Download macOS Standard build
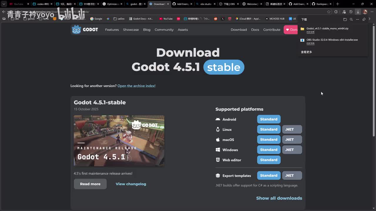 pyautogui.click(x=269, y=139)
